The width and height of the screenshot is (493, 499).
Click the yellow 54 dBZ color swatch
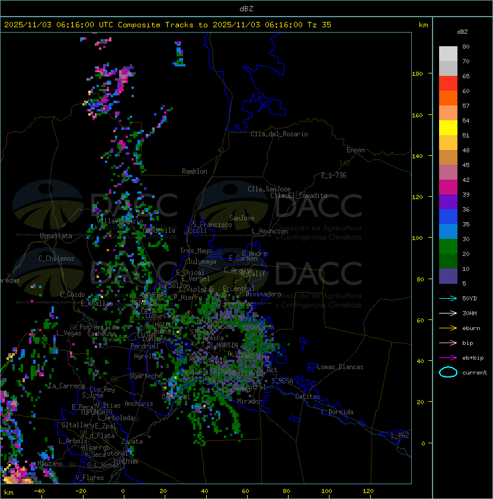[x=448, y=128]
